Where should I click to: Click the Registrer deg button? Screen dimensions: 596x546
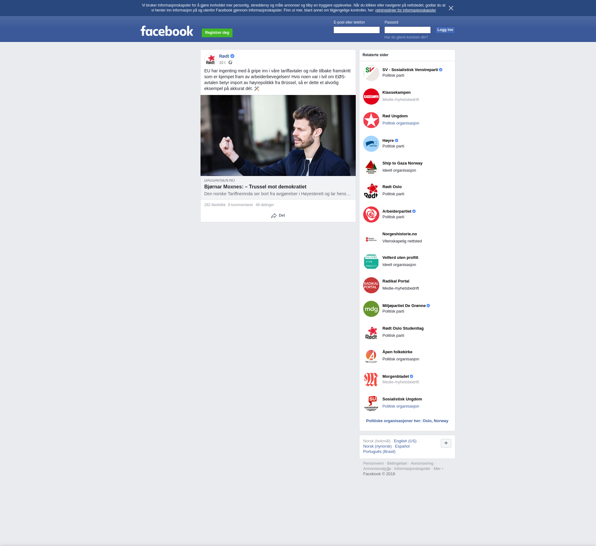click(x=217, y=33)
